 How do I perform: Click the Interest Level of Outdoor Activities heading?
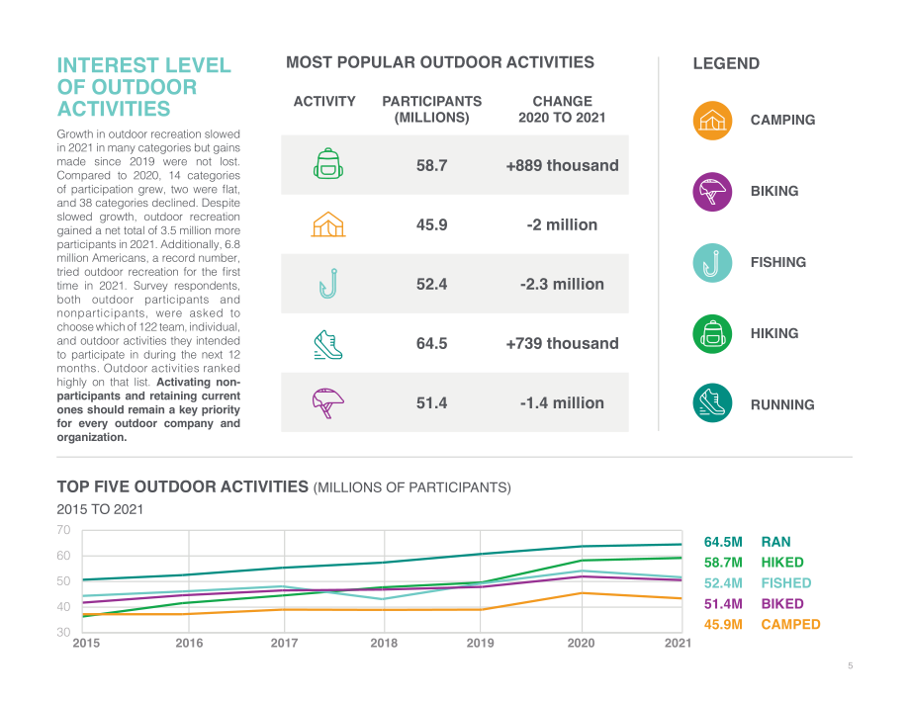point(144,87)
